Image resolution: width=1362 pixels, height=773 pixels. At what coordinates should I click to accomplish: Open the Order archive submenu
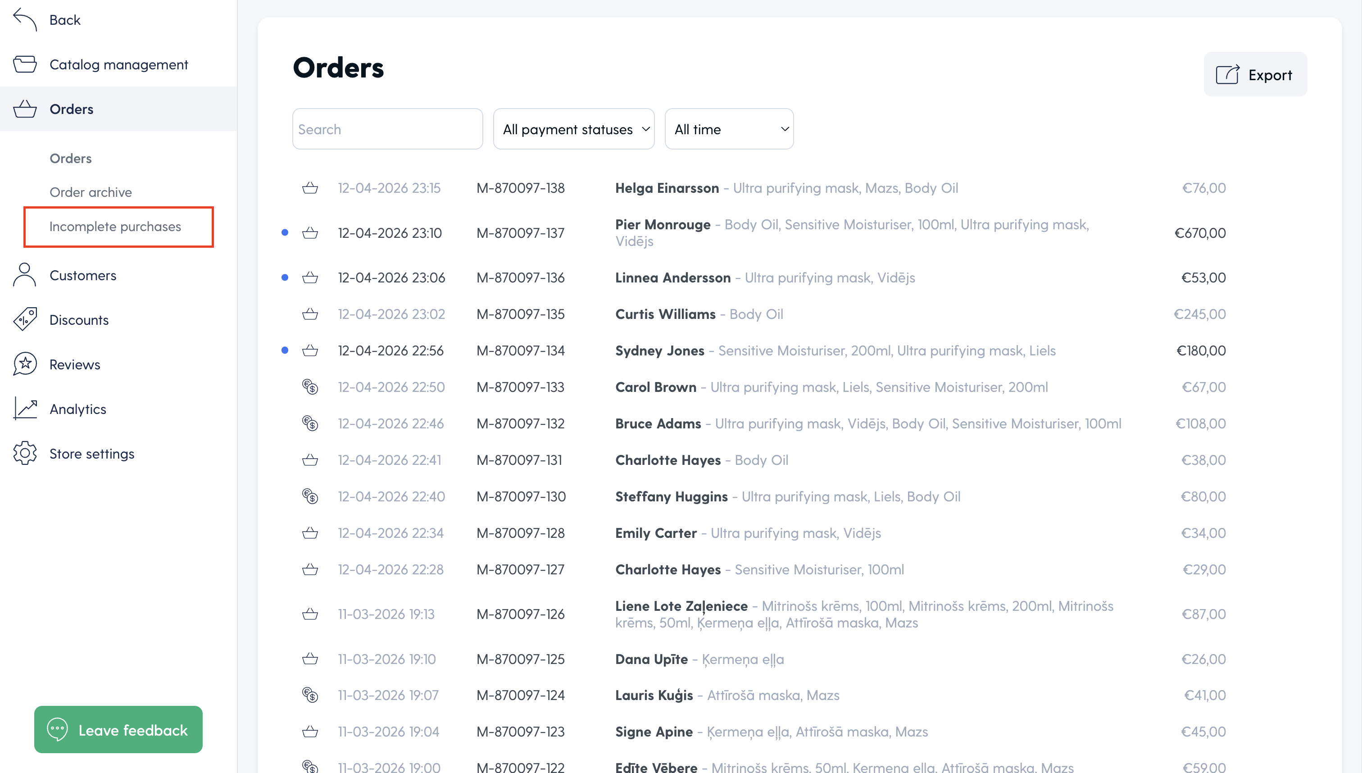(x=91, y=192)
